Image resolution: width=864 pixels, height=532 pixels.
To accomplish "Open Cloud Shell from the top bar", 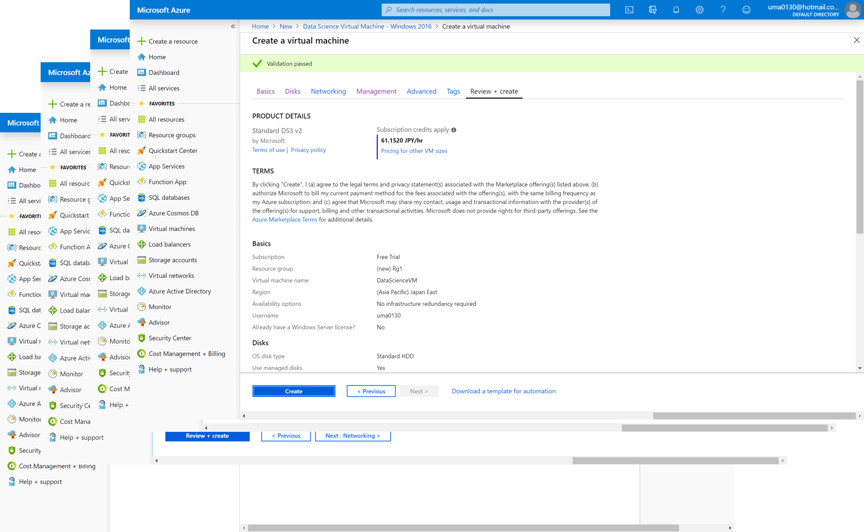I will pos(629,10).
